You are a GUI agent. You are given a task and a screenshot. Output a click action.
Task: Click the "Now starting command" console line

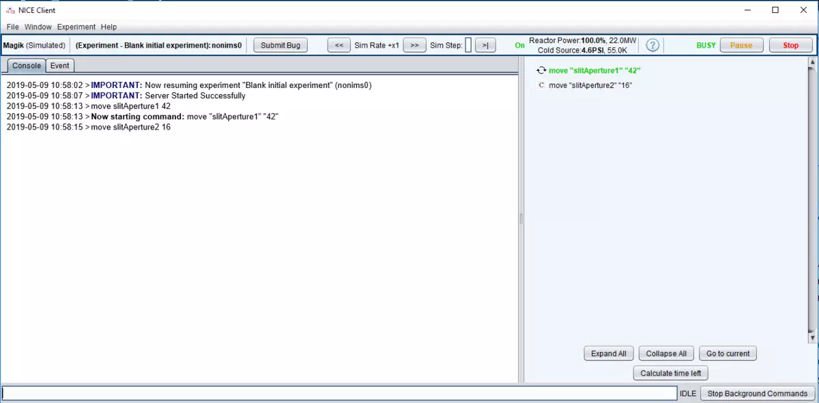[x=143, y=117]
